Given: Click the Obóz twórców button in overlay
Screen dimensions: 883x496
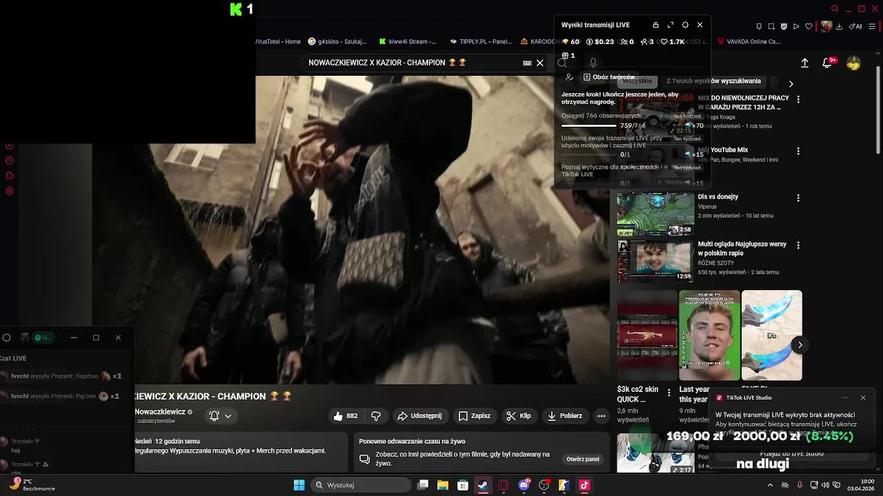Looking at the screenshot, I should coord(608,77).
